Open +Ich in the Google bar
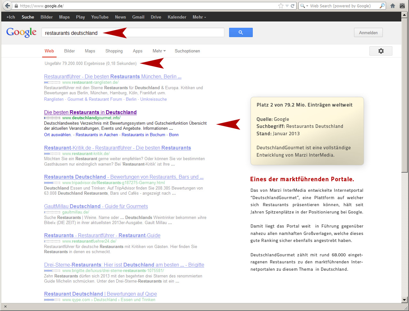Screen dimensions: 409x311 point(11,17)
